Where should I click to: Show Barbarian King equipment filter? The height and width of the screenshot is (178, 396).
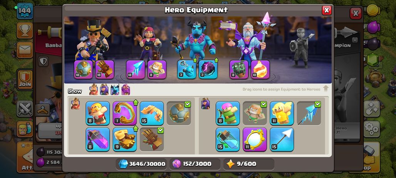point(94,90)
